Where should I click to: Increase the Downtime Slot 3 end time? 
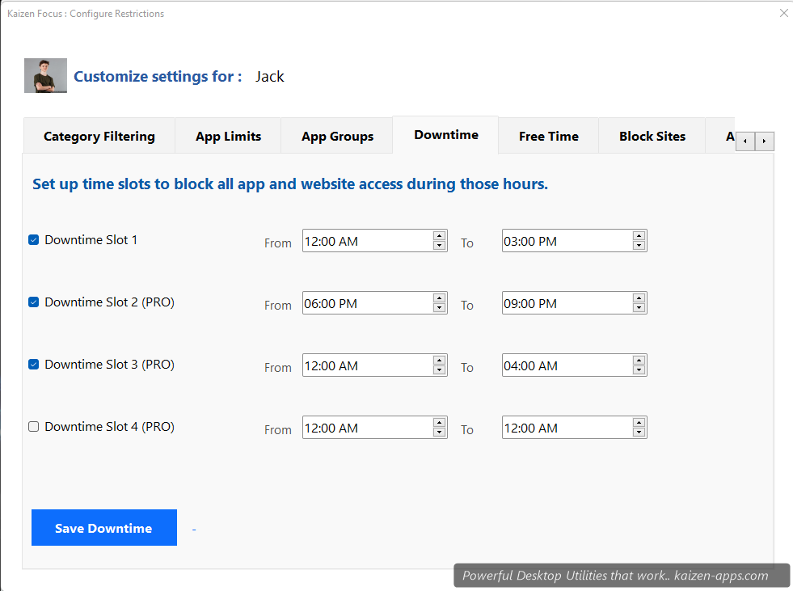[x=639, y=361]
